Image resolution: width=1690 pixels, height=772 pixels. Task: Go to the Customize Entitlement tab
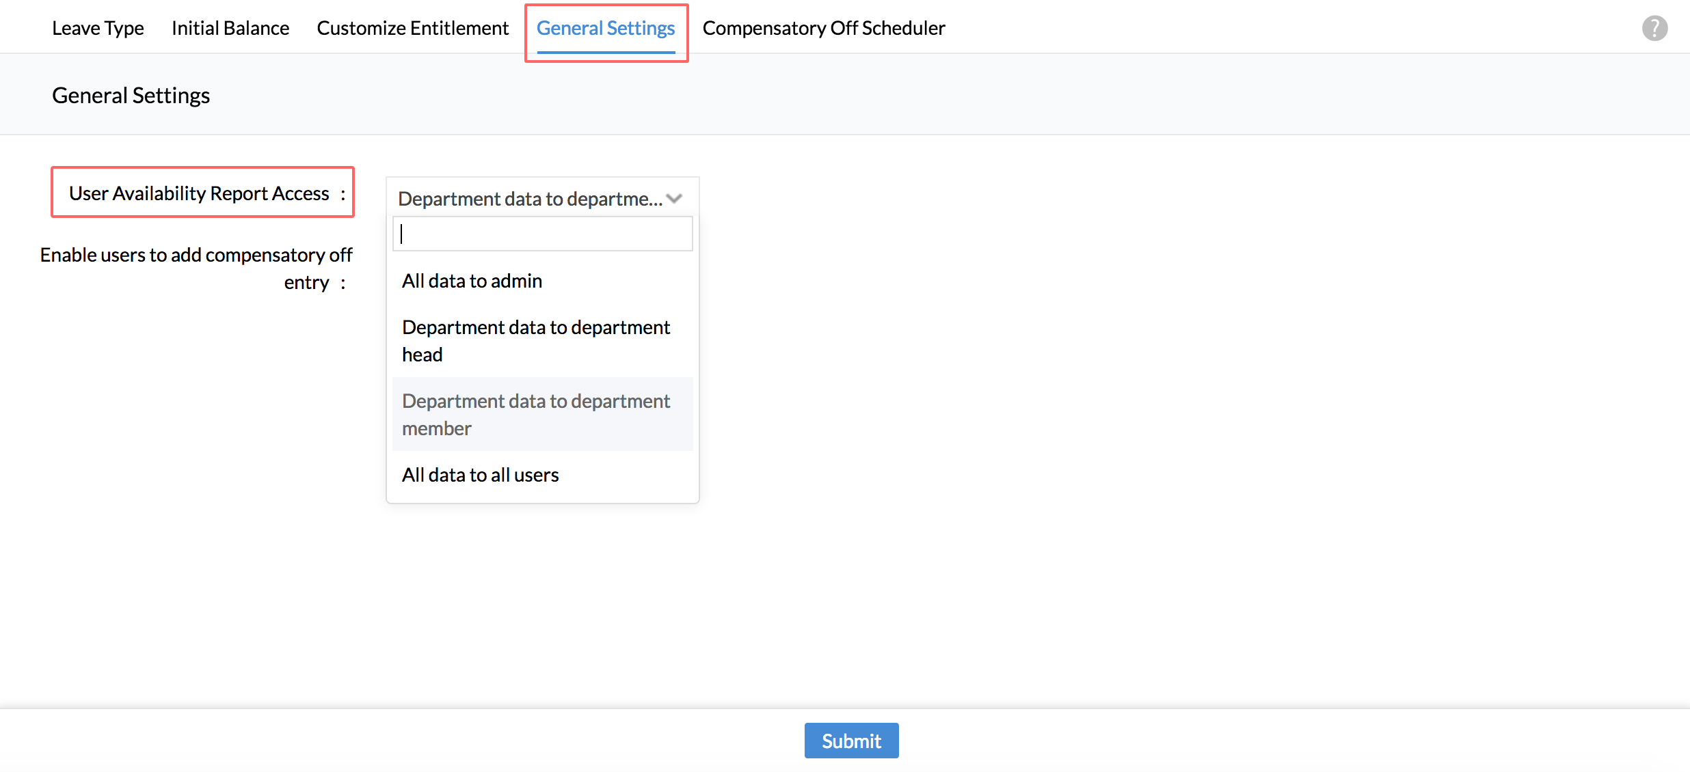coord(412,28)
